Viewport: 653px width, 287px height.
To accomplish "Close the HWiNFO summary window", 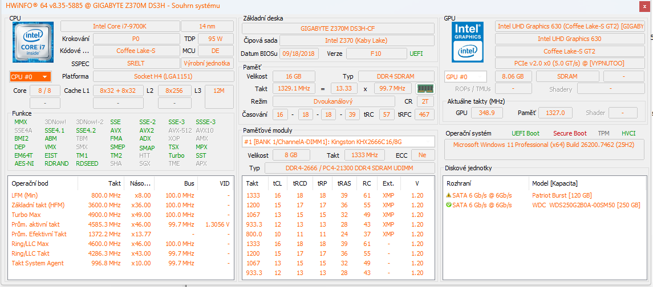I will coord(646,6).
